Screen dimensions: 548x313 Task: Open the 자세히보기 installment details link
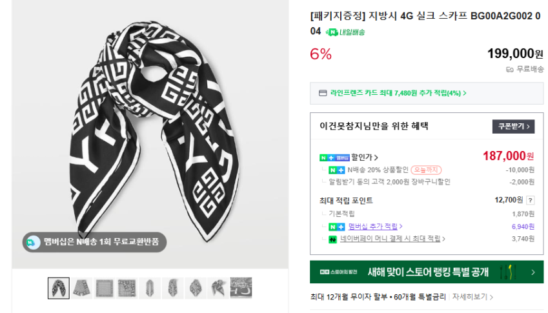pyautogui.click(x=472, y=298)
